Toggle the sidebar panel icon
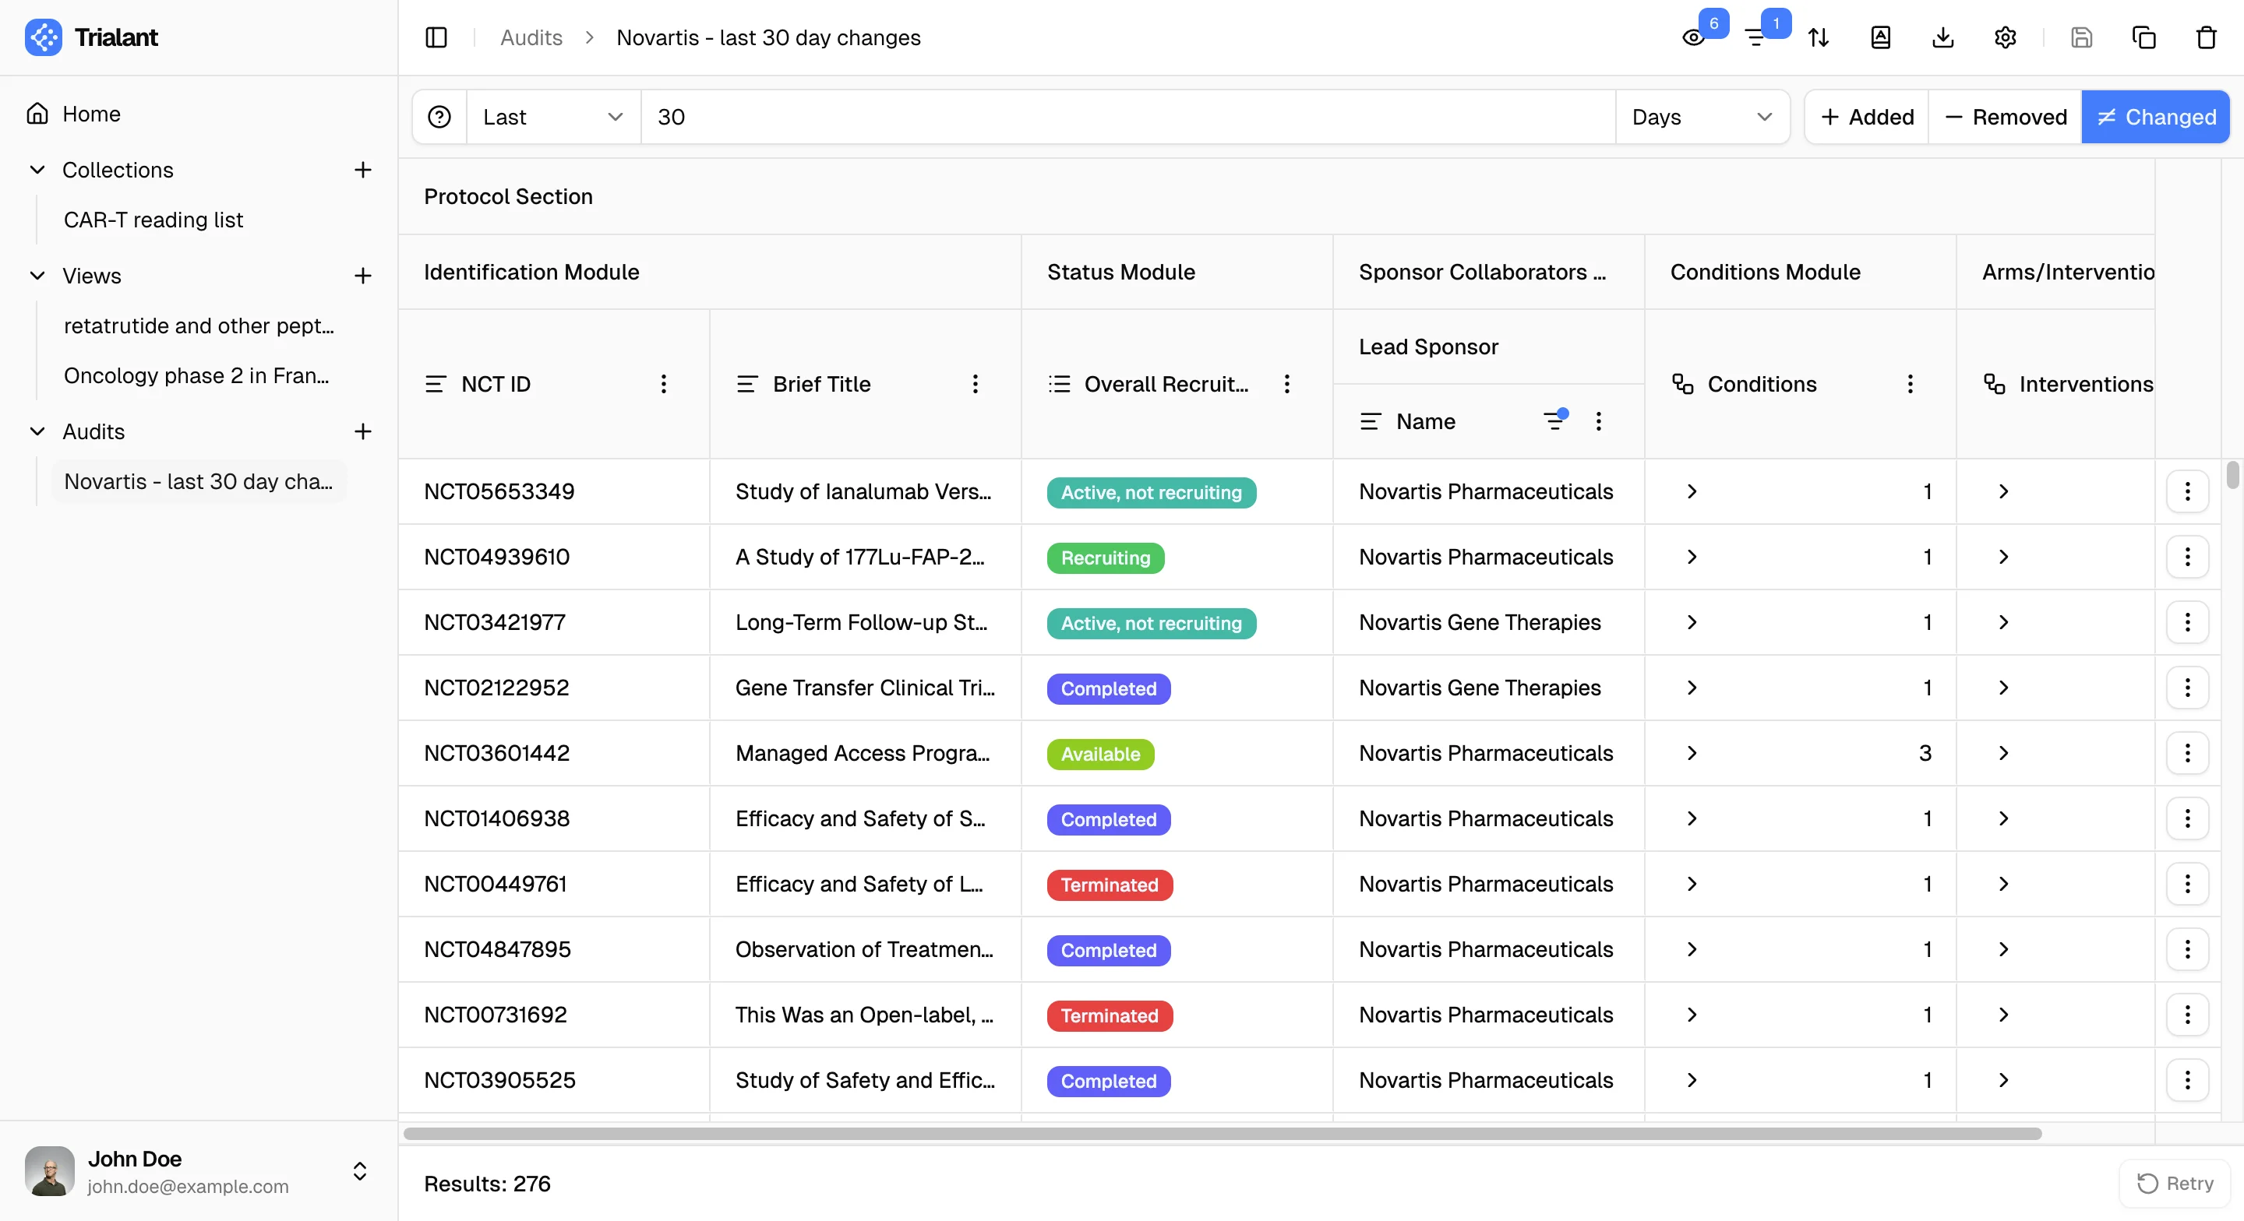Image resolution: width=2244 pixels, height=1221 pixels. (x=436, y=37)
